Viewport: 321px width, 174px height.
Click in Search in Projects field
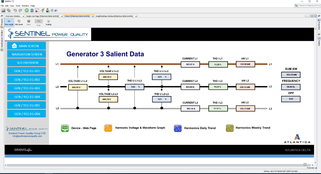310,6
